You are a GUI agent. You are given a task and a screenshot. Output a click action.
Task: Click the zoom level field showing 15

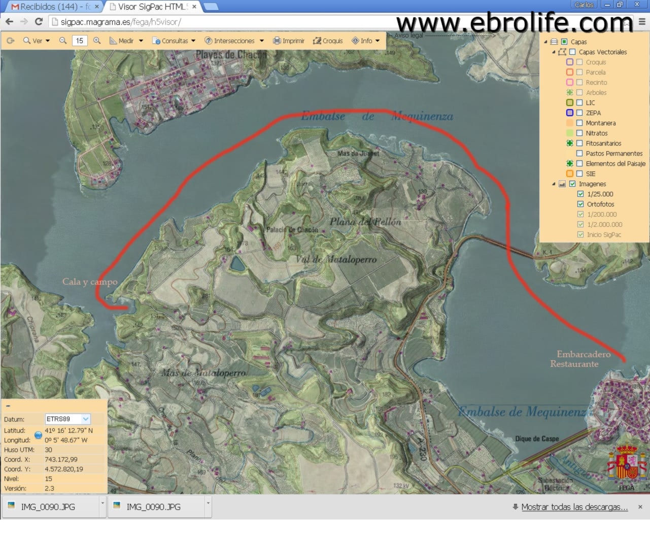80,41
